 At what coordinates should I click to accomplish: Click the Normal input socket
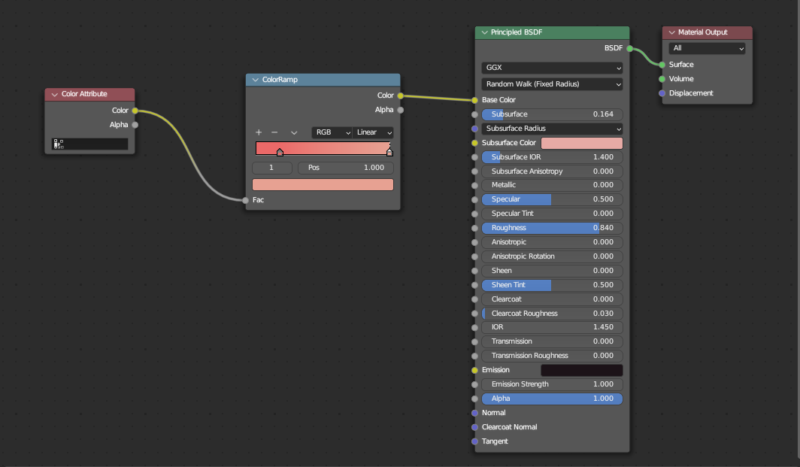475,413
